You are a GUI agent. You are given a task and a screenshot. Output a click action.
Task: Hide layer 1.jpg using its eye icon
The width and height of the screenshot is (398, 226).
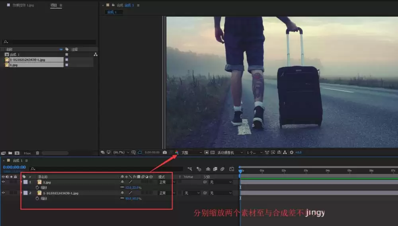coord(3,182)
